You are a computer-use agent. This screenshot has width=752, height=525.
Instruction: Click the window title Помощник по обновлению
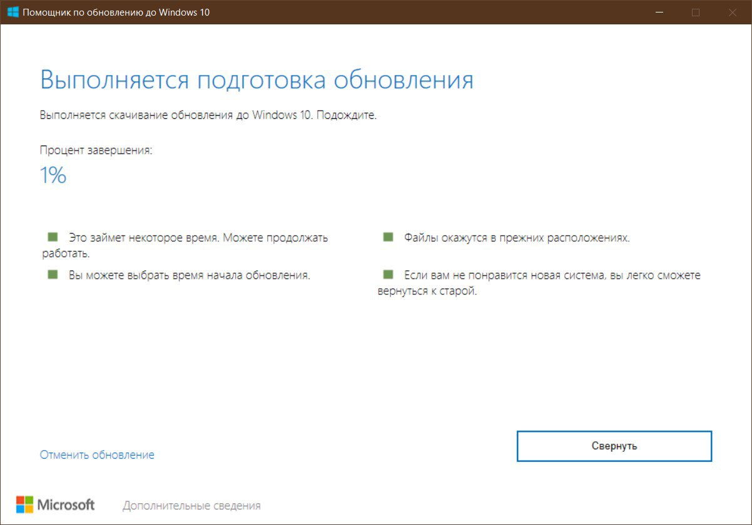tap(116, 12)
